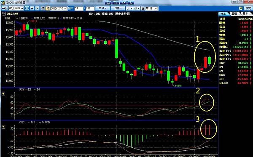Click the 設定 settings button
Viewport: 253px width, 157px height.
(x=248, y=8)
